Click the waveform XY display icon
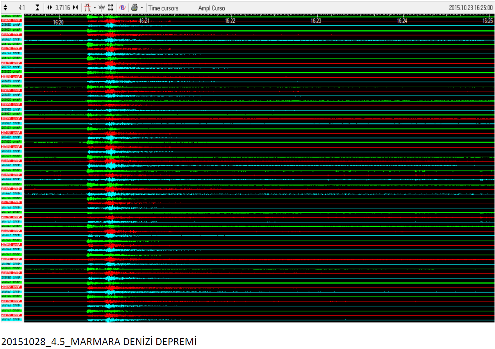 (102, 8)
